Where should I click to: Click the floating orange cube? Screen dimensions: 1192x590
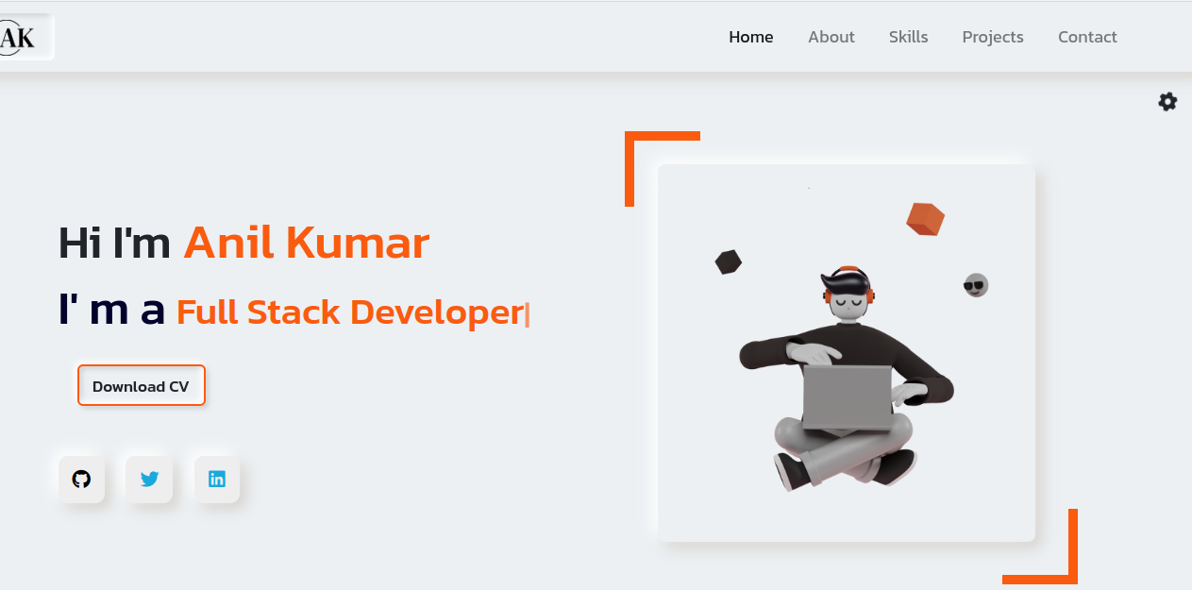point(925,219)
